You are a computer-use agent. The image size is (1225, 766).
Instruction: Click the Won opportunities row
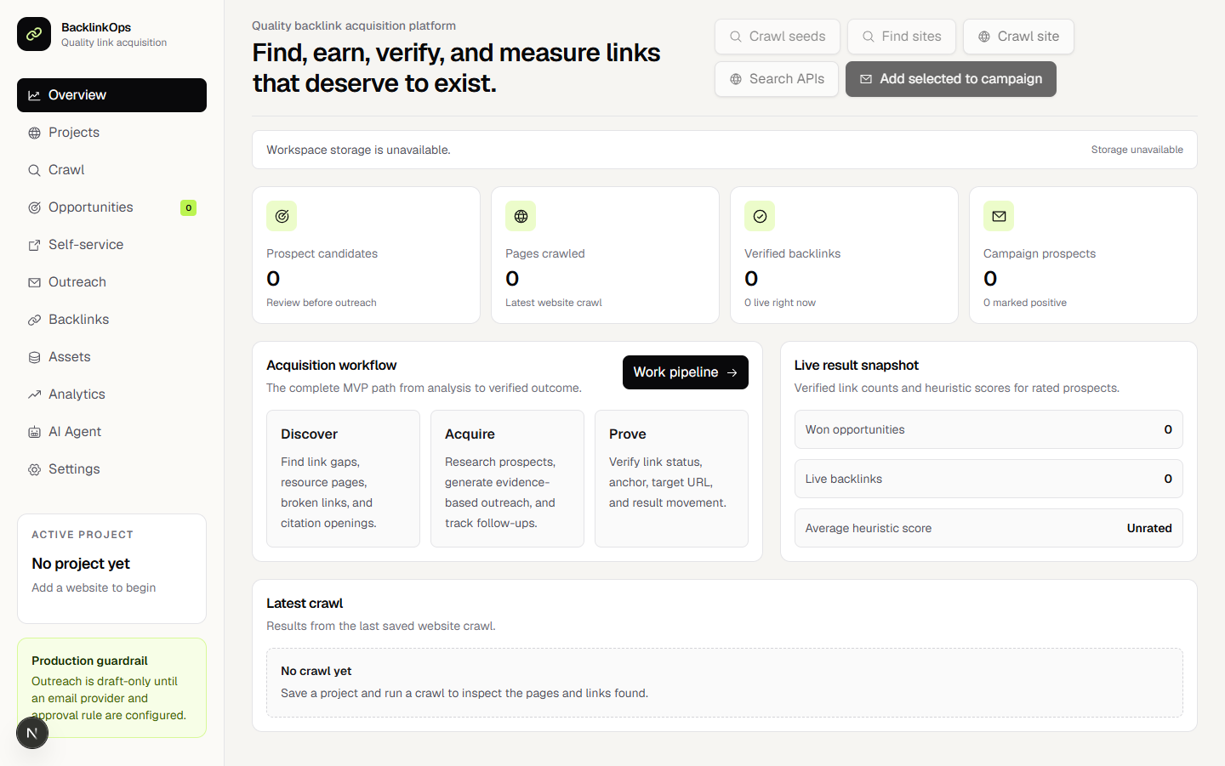pyautogui.click(x=989, y=429)
